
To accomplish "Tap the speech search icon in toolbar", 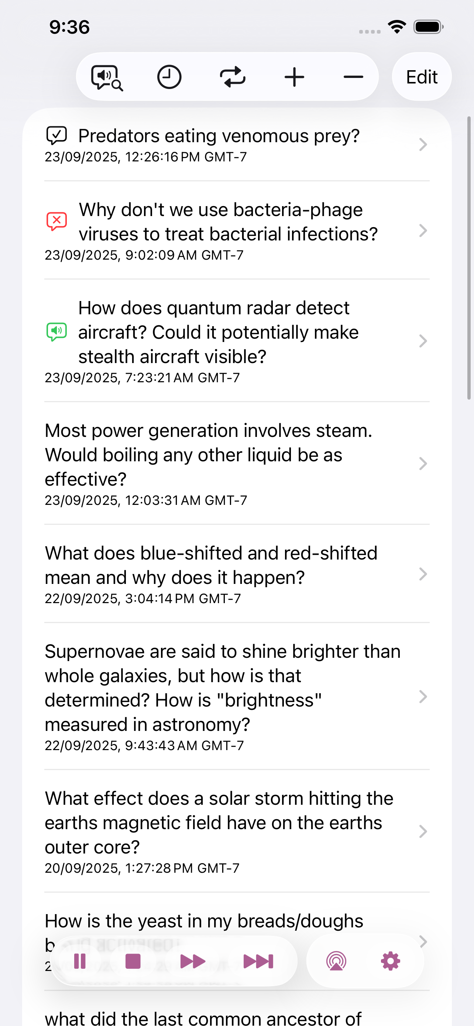I will (x=107, y=77).
